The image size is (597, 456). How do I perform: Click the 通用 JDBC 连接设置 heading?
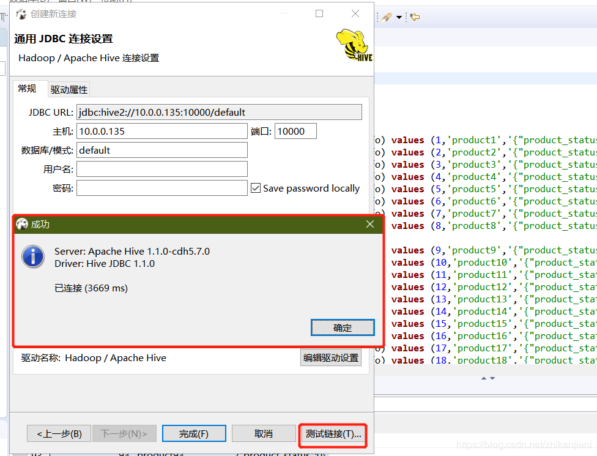[x=64, y=39]
